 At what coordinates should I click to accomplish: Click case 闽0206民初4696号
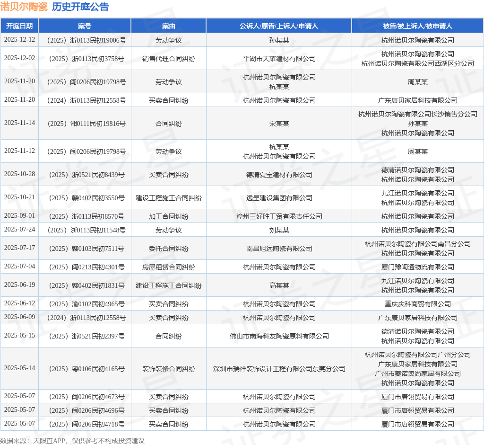click(86, 410)
